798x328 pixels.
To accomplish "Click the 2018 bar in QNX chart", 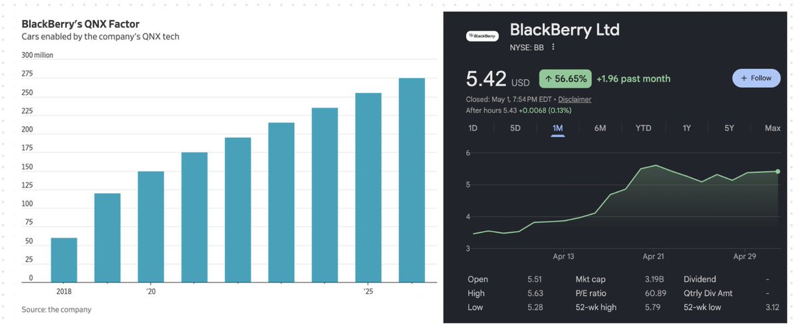I will [x=64, y=260].
